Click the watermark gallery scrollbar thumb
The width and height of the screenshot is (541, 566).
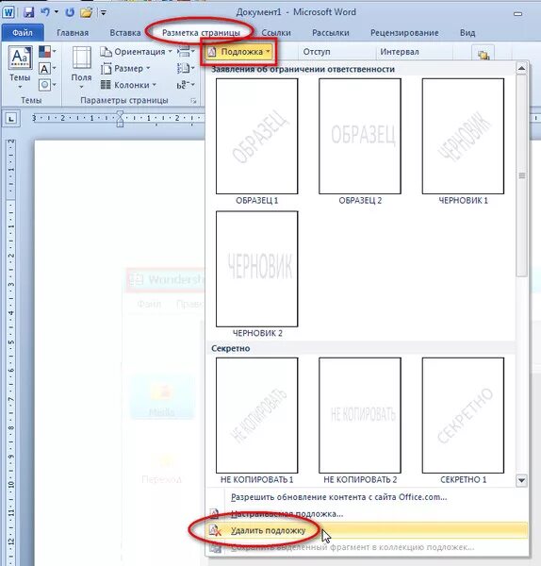521,175
